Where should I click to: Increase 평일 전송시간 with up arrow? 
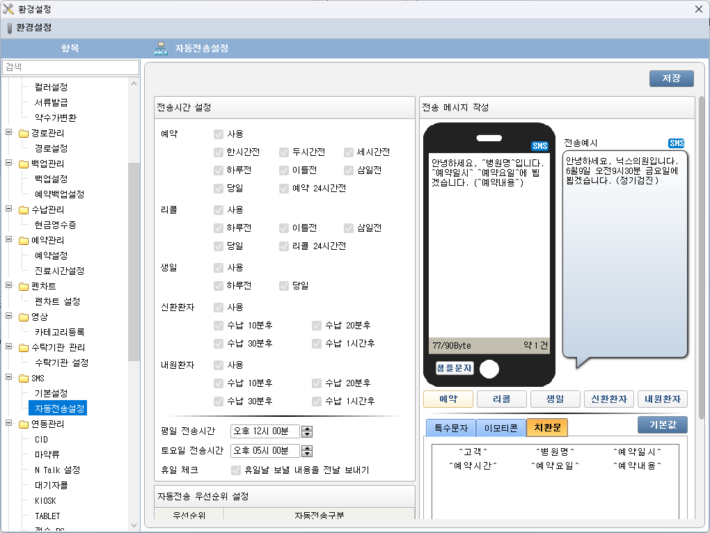pyautogui.click(x=307, y=428)
